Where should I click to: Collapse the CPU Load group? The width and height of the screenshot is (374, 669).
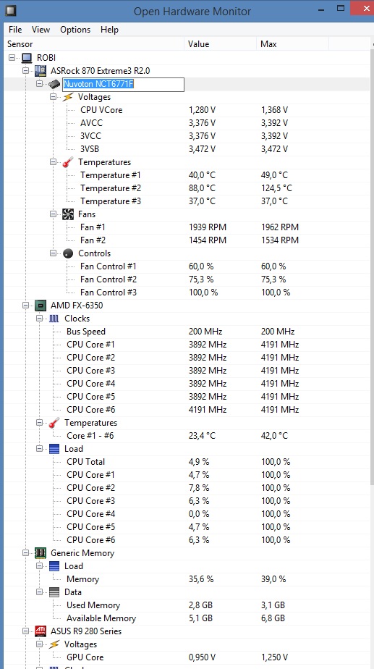pyautogui.click(x=39, y=449)
